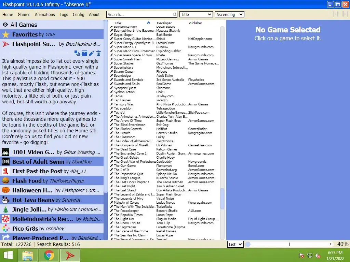Viewport: 350px width, 262px height.
Task: Click the Action Center flag tray icon
Action: (301, 256)
